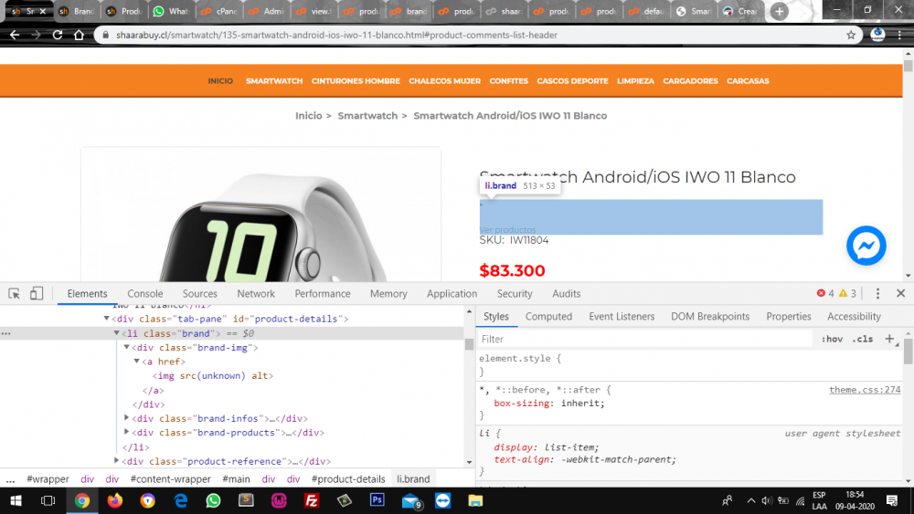Switch to the Console tab
This screenshot has width=914, height=514.
(x=144, y=294)
